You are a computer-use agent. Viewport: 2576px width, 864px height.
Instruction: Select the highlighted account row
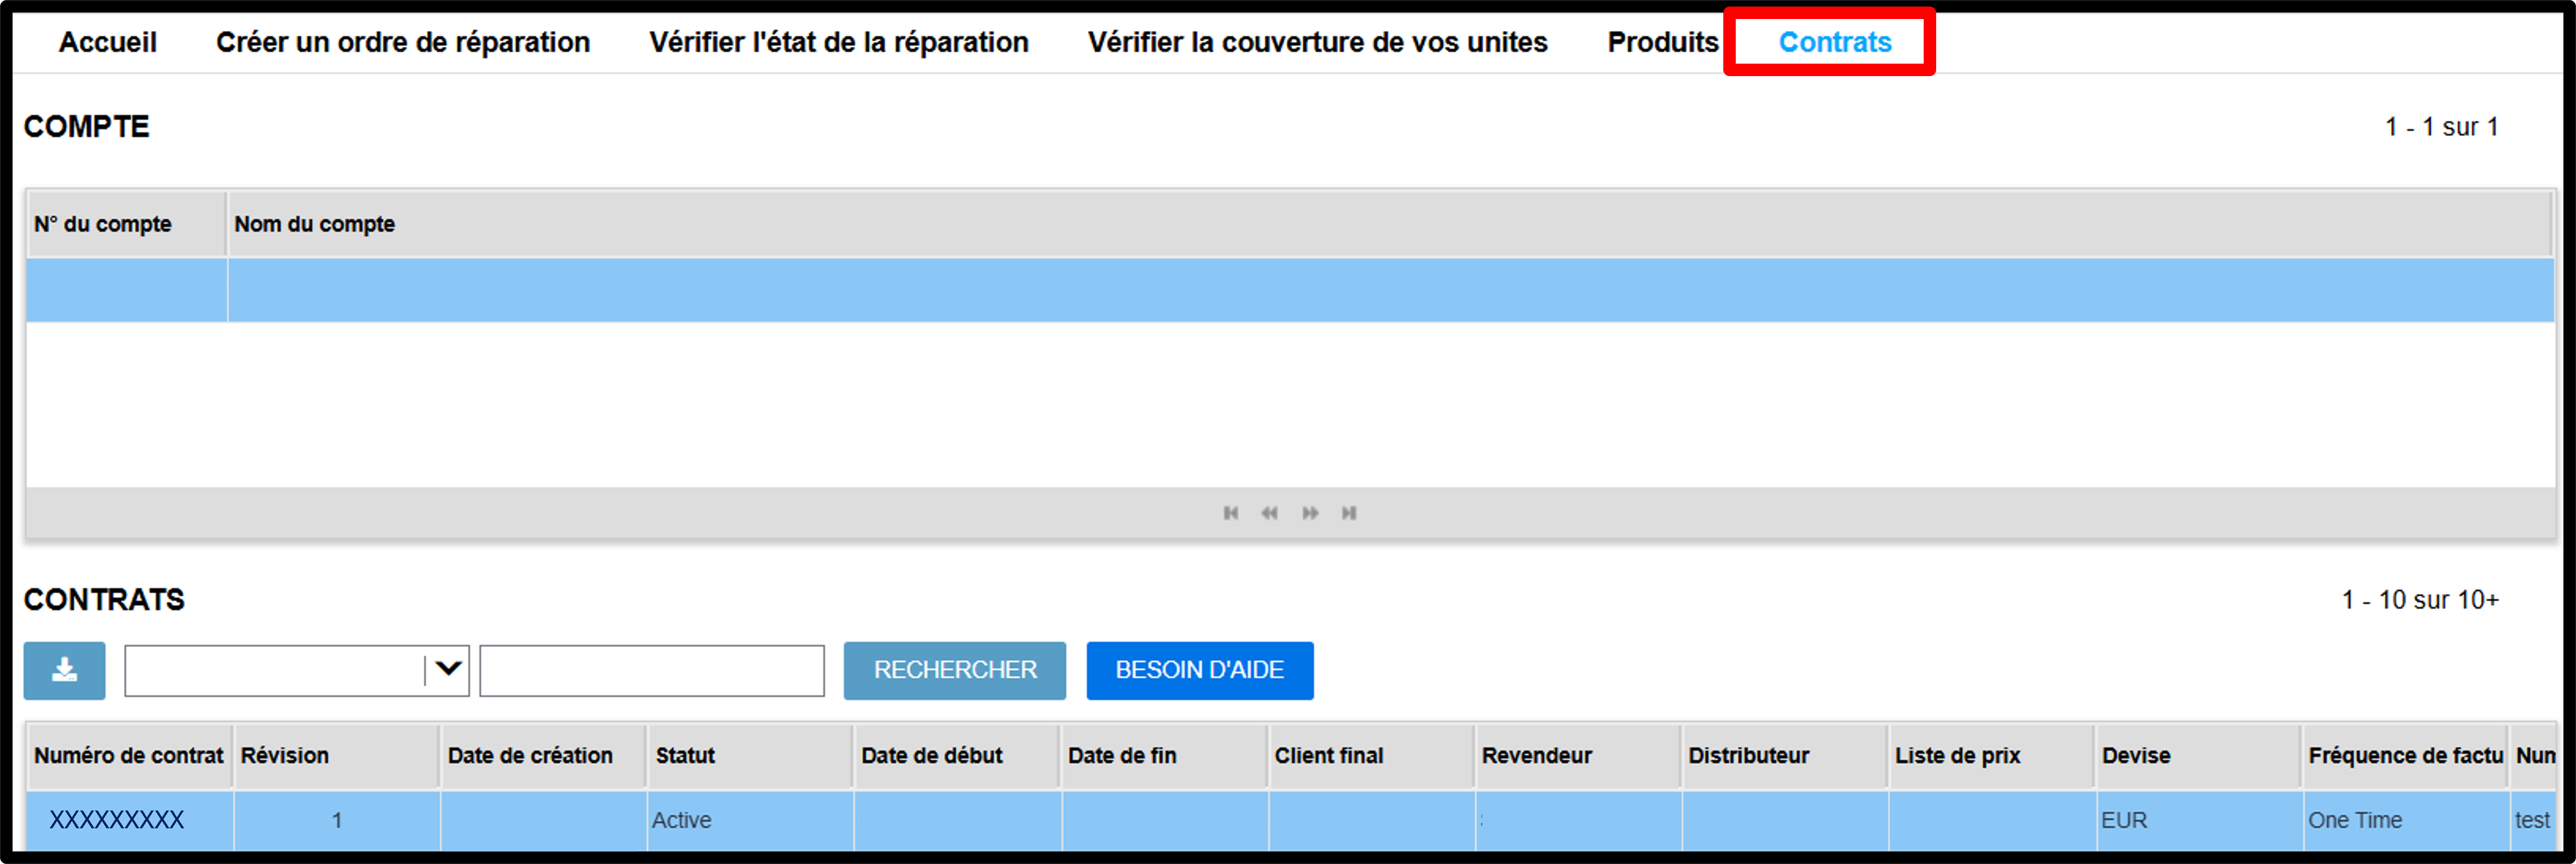[1290, 290]
